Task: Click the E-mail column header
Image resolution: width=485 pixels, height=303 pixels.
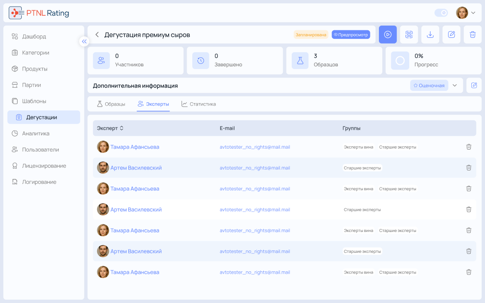Action: pos(227,128)
